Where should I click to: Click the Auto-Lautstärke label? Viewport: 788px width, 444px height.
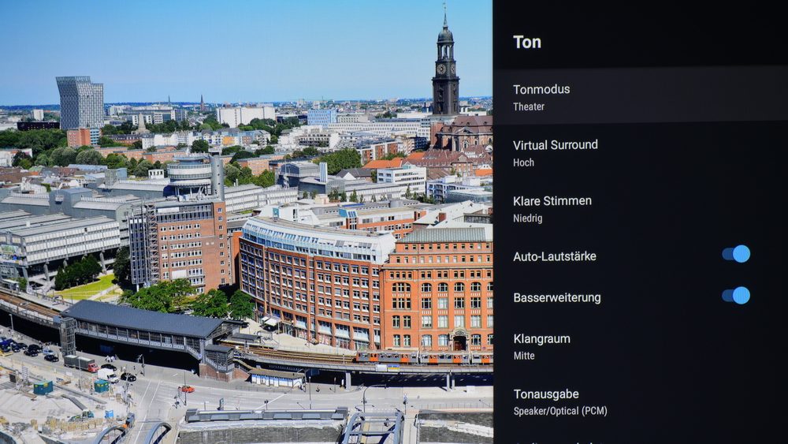[x=554, y=256]
